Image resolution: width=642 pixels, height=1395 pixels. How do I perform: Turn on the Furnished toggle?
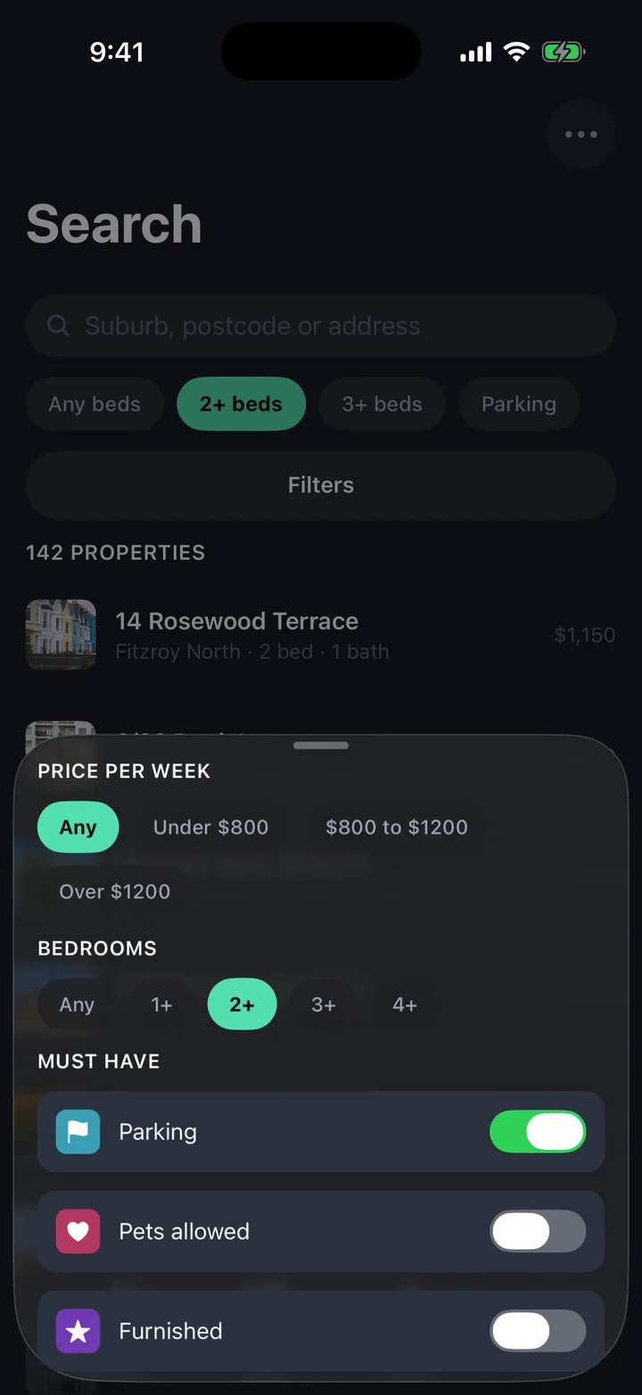[538, 1331]
